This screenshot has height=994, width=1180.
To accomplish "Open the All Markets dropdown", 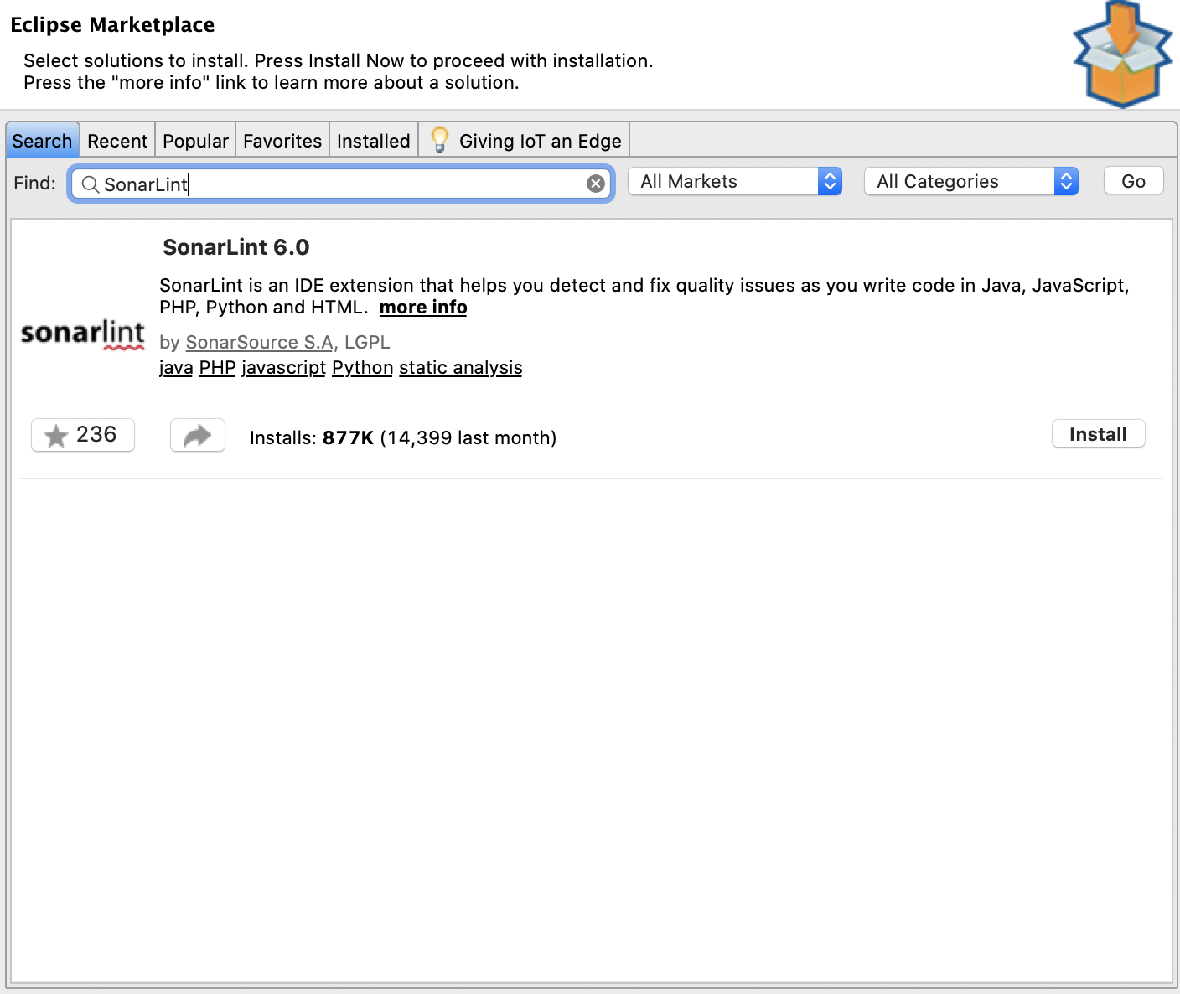I will [x=735, y=181].
